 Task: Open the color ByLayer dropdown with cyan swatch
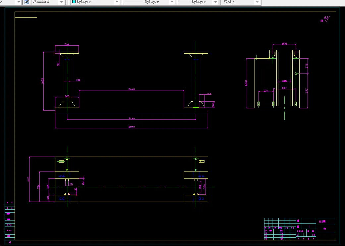coord(117,2)
